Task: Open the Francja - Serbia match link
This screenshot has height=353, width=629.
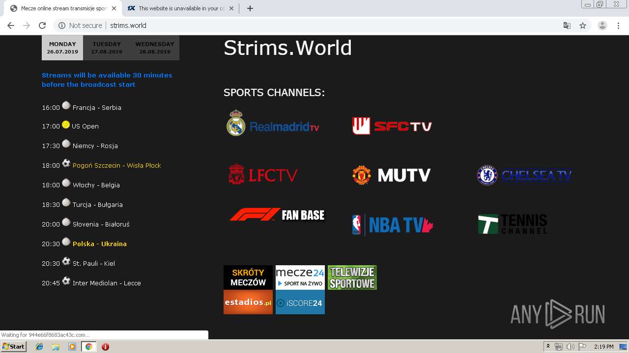Action: point(97,107)
